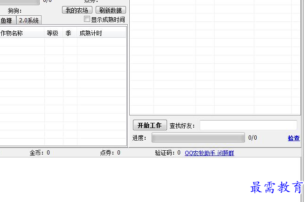Focus the 查找好友 search field
The width and height of the screenshot is (307, 202).
(x=248, y=125)
